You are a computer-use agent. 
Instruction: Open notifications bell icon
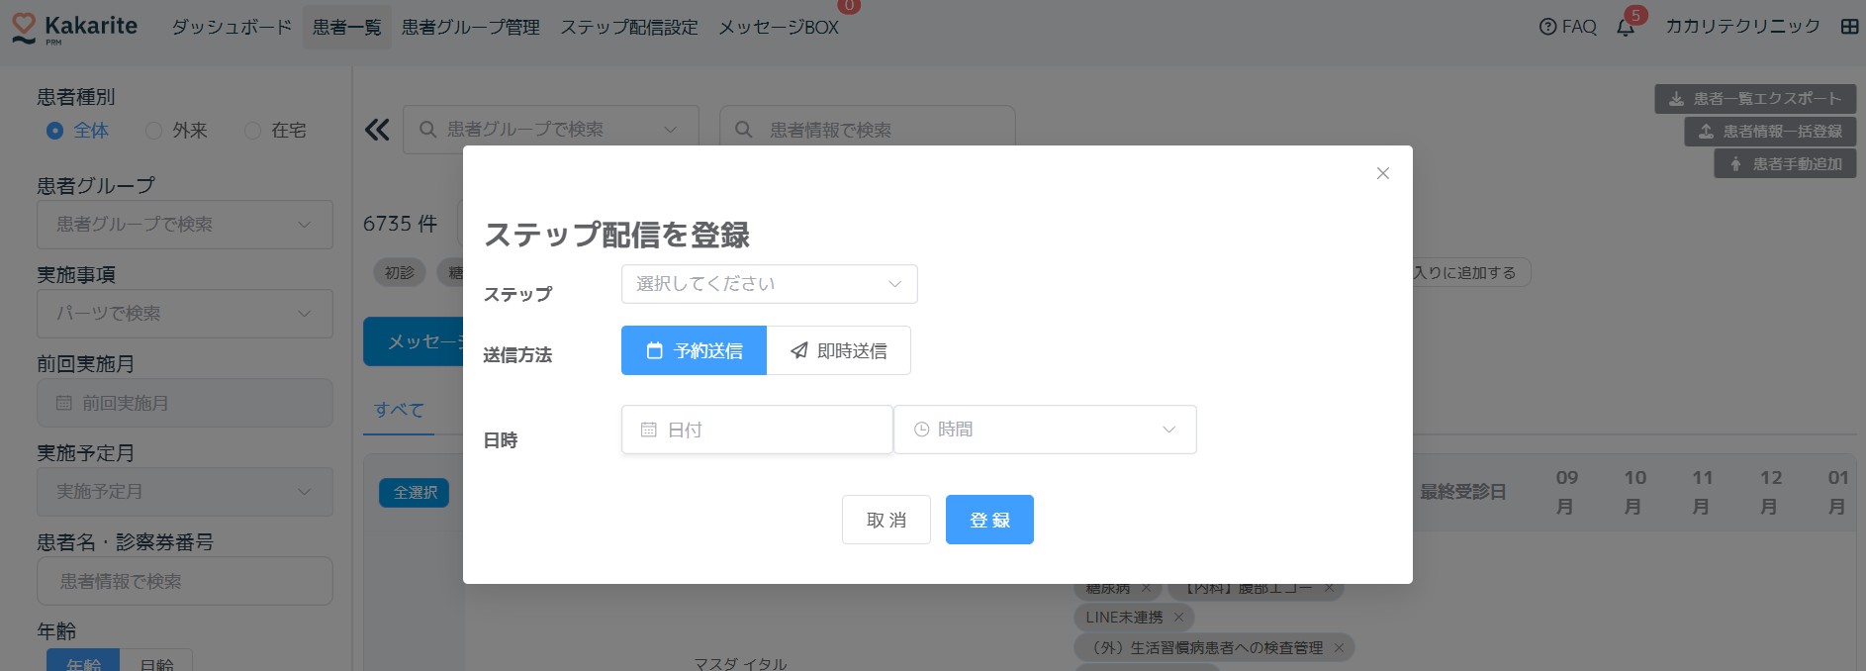coord(1626,27)
